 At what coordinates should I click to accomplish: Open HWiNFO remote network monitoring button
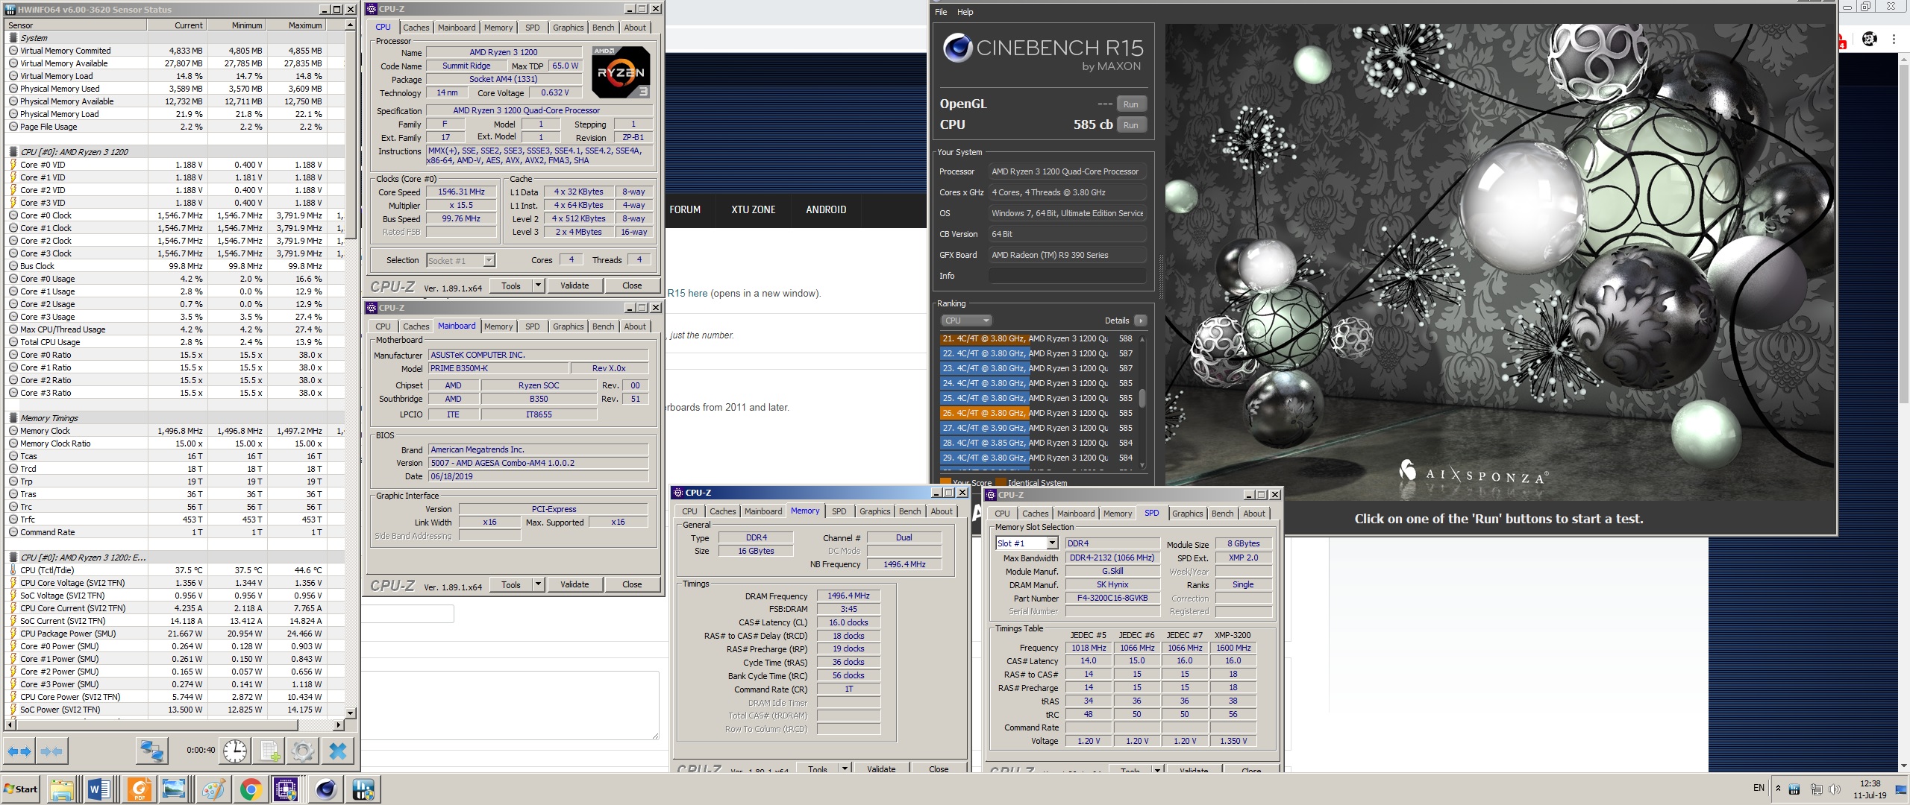[151, 751]
